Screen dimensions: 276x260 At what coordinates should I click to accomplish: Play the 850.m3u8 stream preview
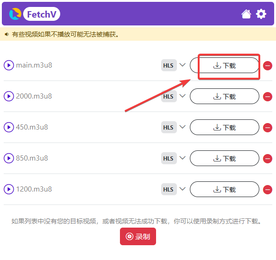point(9,158)
